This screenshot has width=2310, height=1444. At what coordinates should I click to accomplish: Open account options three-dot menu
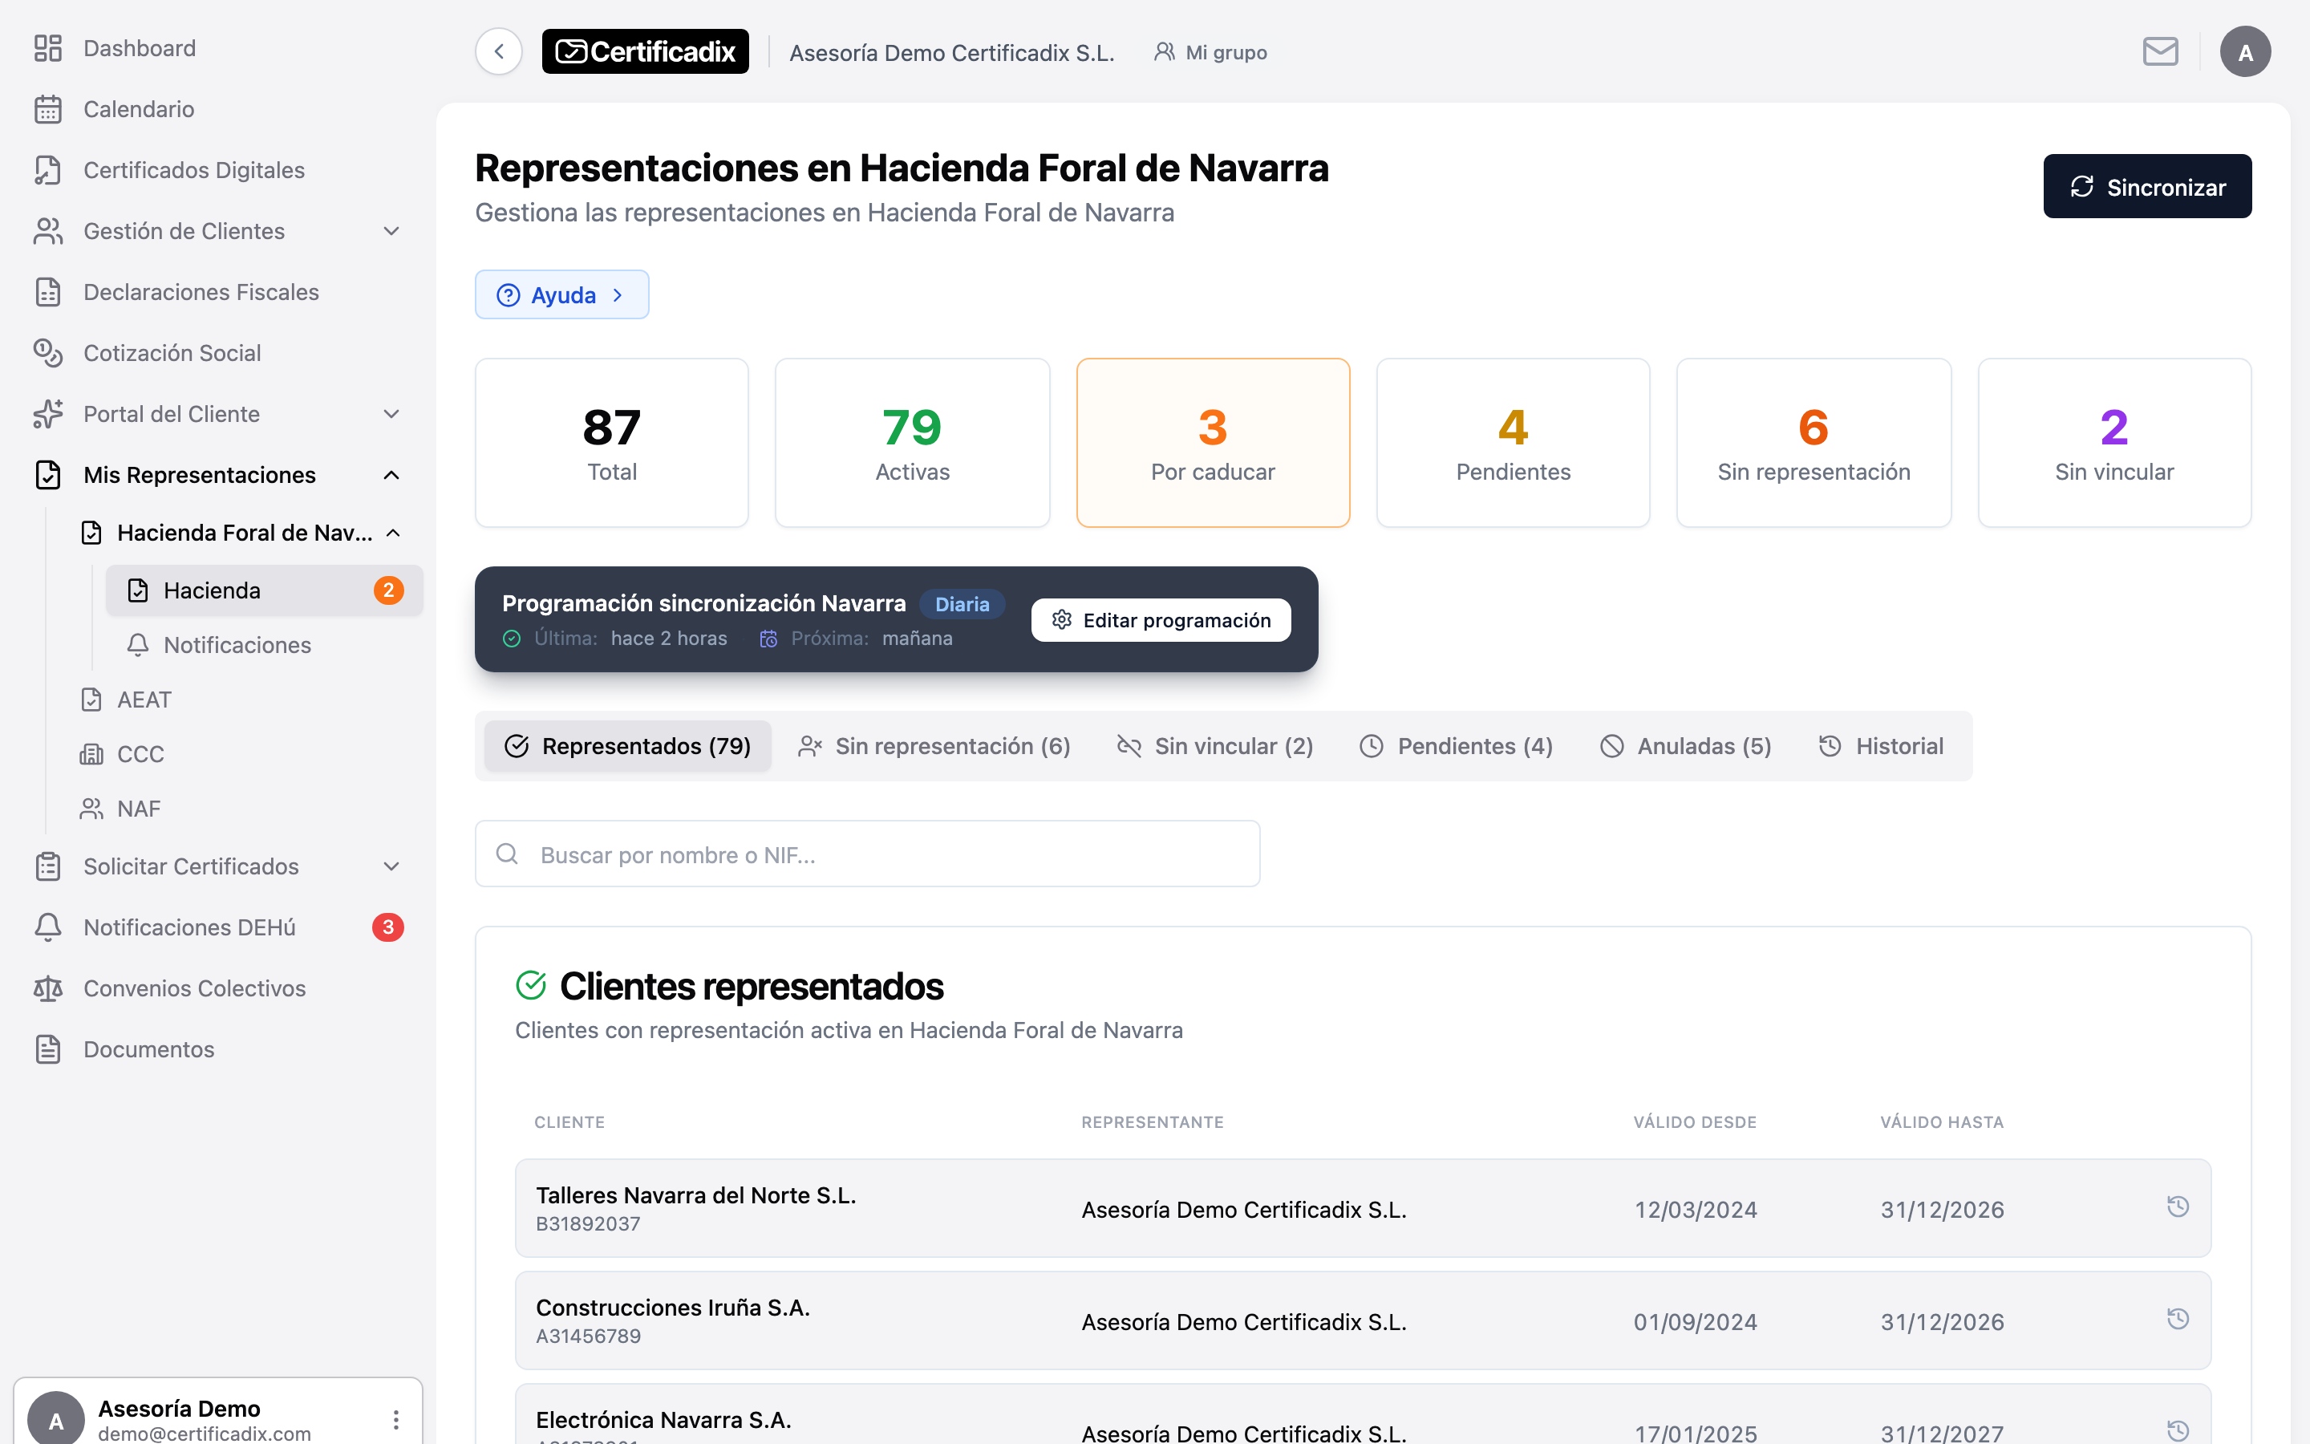395,1419
